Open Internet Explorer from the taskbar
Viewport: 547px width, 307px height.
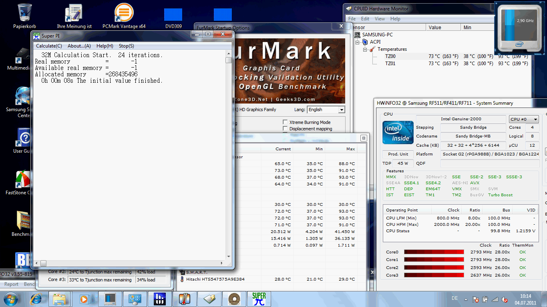(36, 299)
